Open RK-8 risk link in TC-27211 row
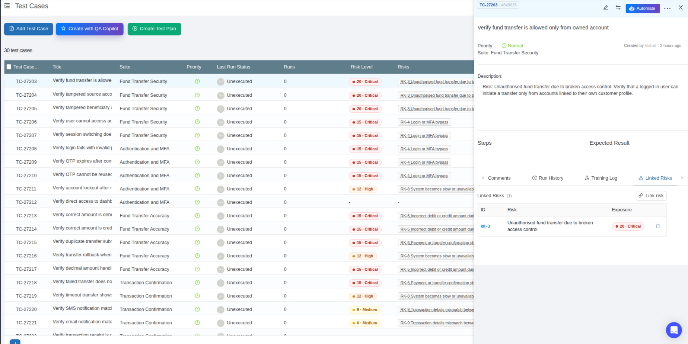This screenshot has height=344, width=688. pos(436,189)
